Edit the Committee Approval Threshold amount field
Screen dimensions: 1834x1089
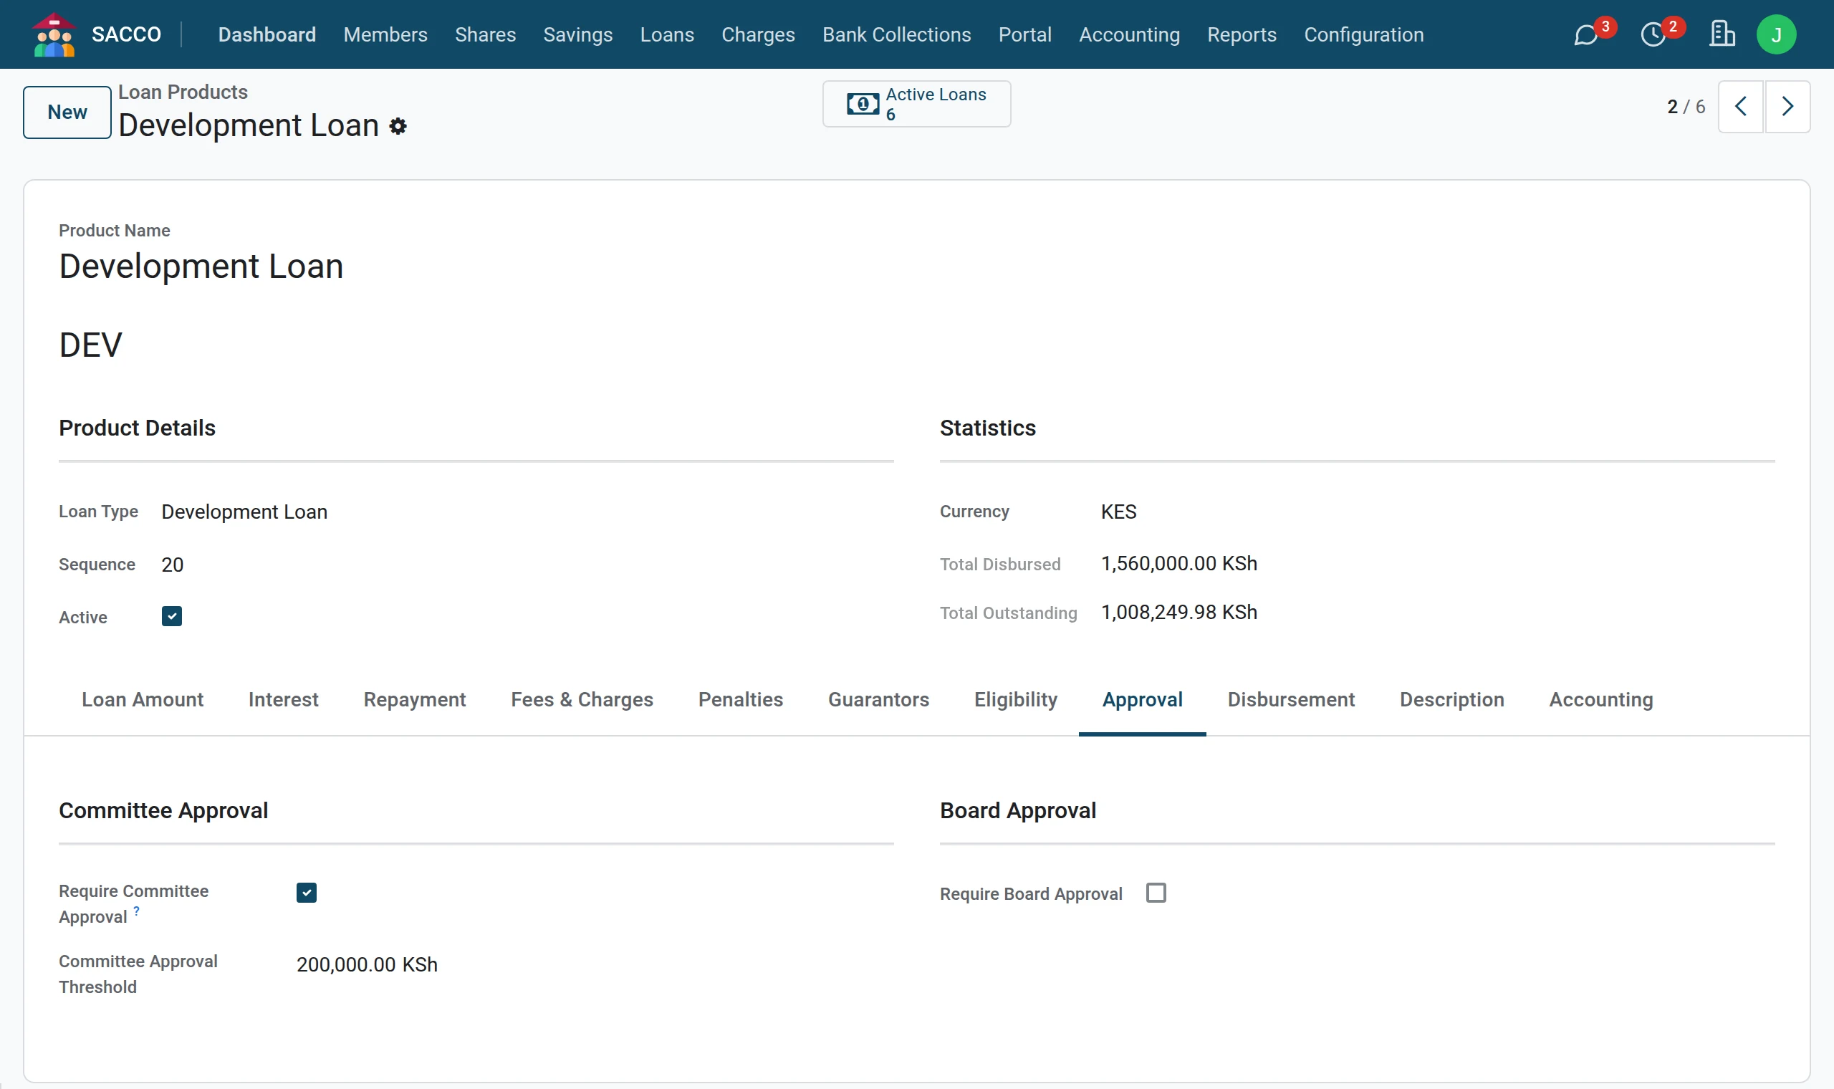pos(594,964)
